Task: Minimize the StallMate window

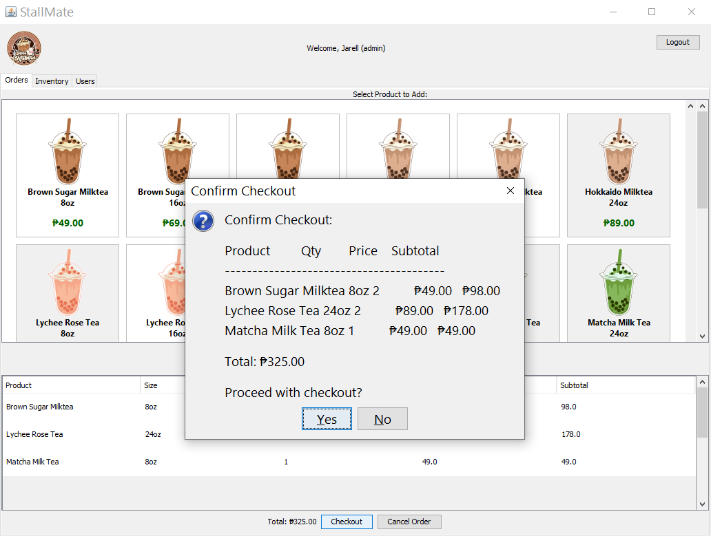Action: coord(613,12)
